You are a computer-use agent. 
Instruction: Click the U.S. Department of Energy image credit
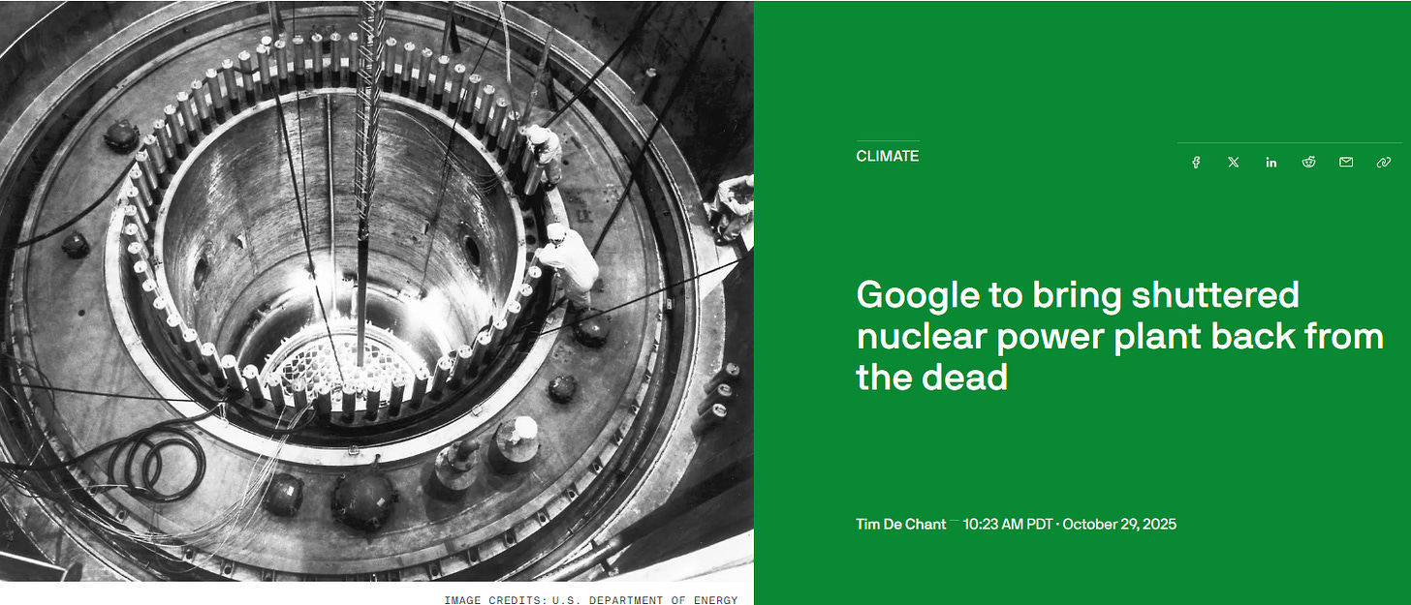click(591, 599)
